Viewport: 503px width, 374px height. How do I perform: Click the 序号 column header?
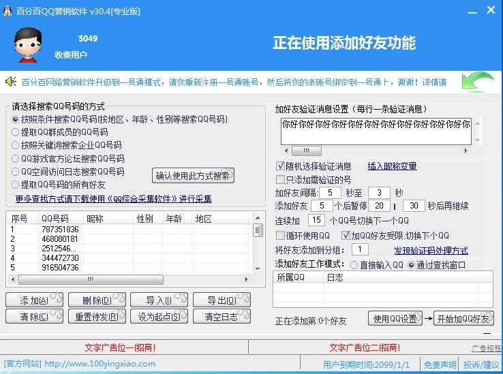pyautogui.click(x=22, y=219)
